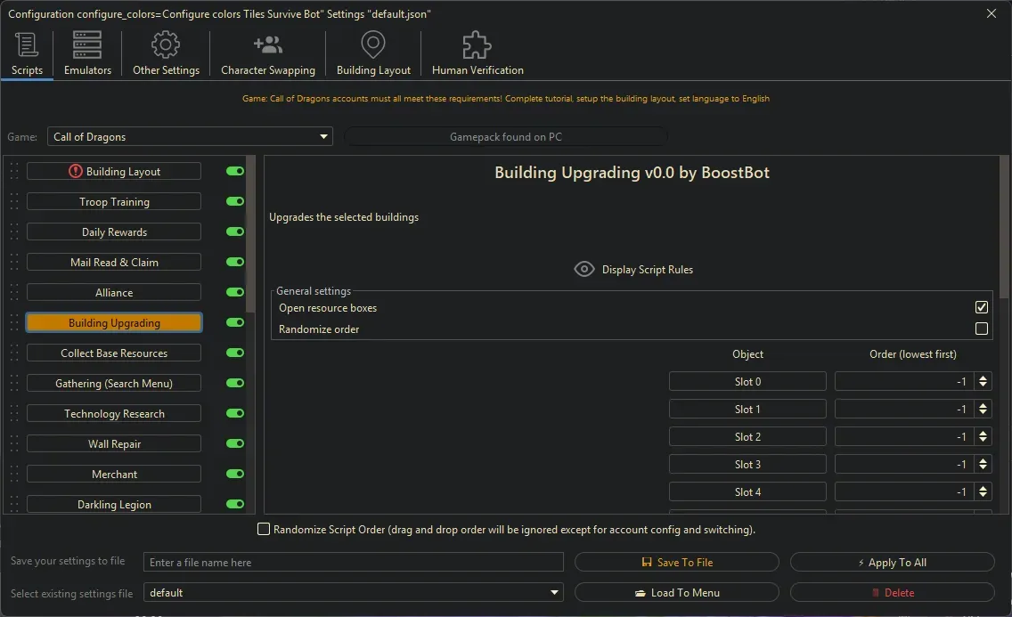This screenshot has height=617, width=1012.
Task: Switch to the Emulators tab
Action: coord(86,52)
